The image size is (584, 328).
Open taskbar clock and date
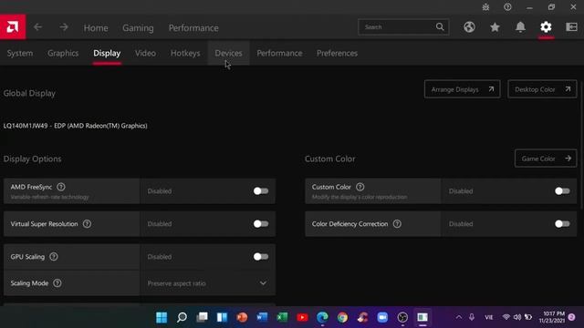[x=551, y=317]
